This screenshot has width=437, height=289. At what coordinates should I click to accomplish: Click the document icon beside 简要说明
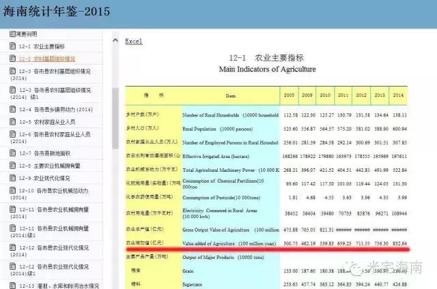(12, 34)
